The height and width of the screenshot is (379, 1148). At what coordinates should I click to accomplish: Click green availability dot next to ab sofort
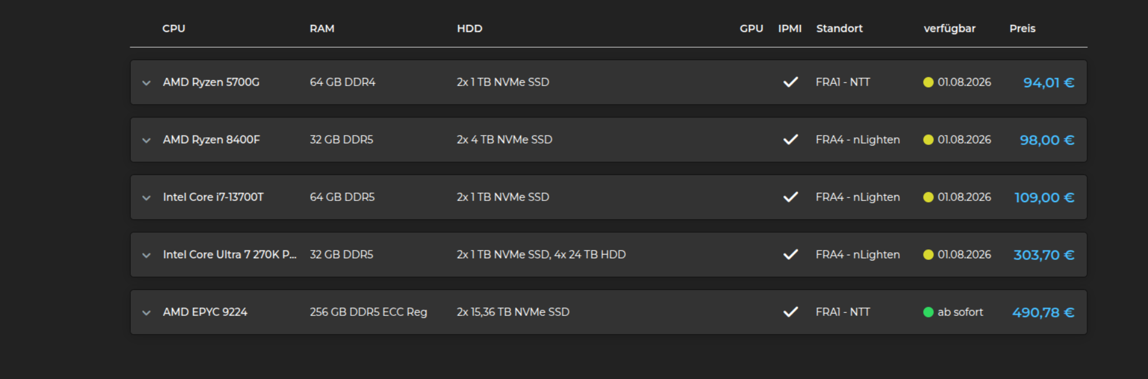coord(928,312)
